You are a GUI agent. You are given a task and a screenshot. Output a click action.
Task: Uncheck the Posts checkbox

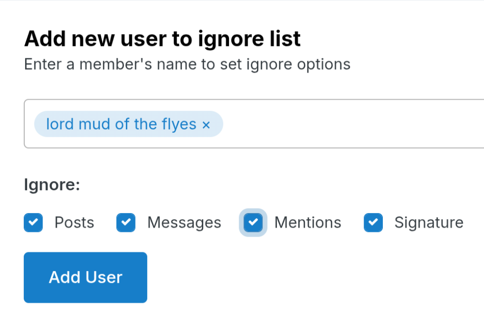tap(33, 223)
